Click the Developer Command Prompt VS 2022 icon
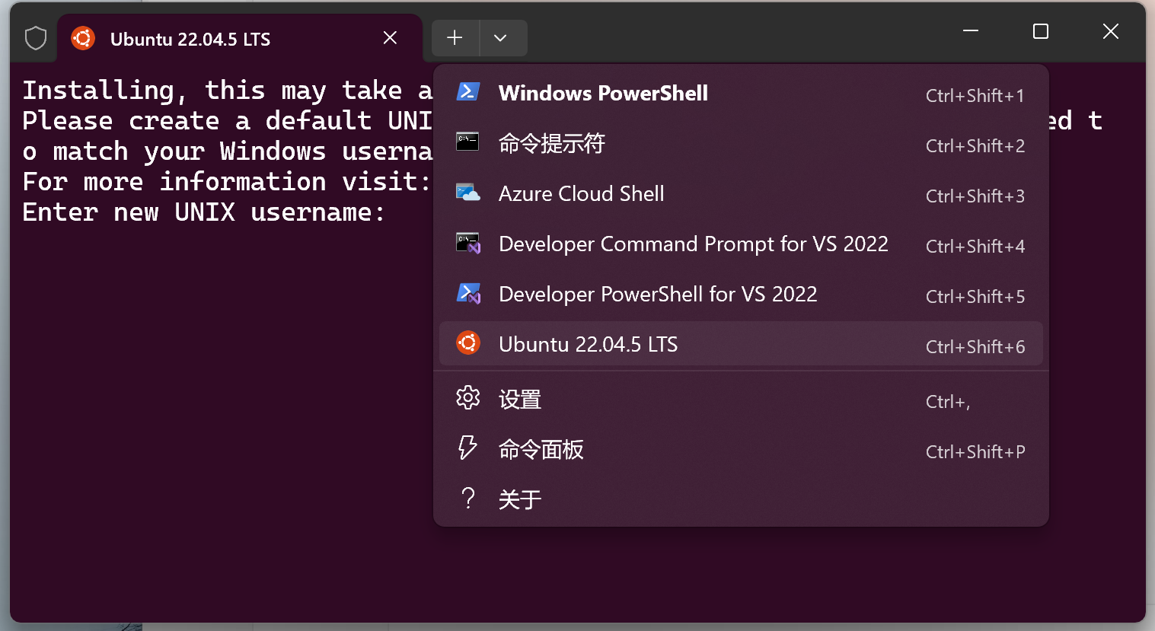Viewport: 1155px width, 631px height. click(467, 244)
